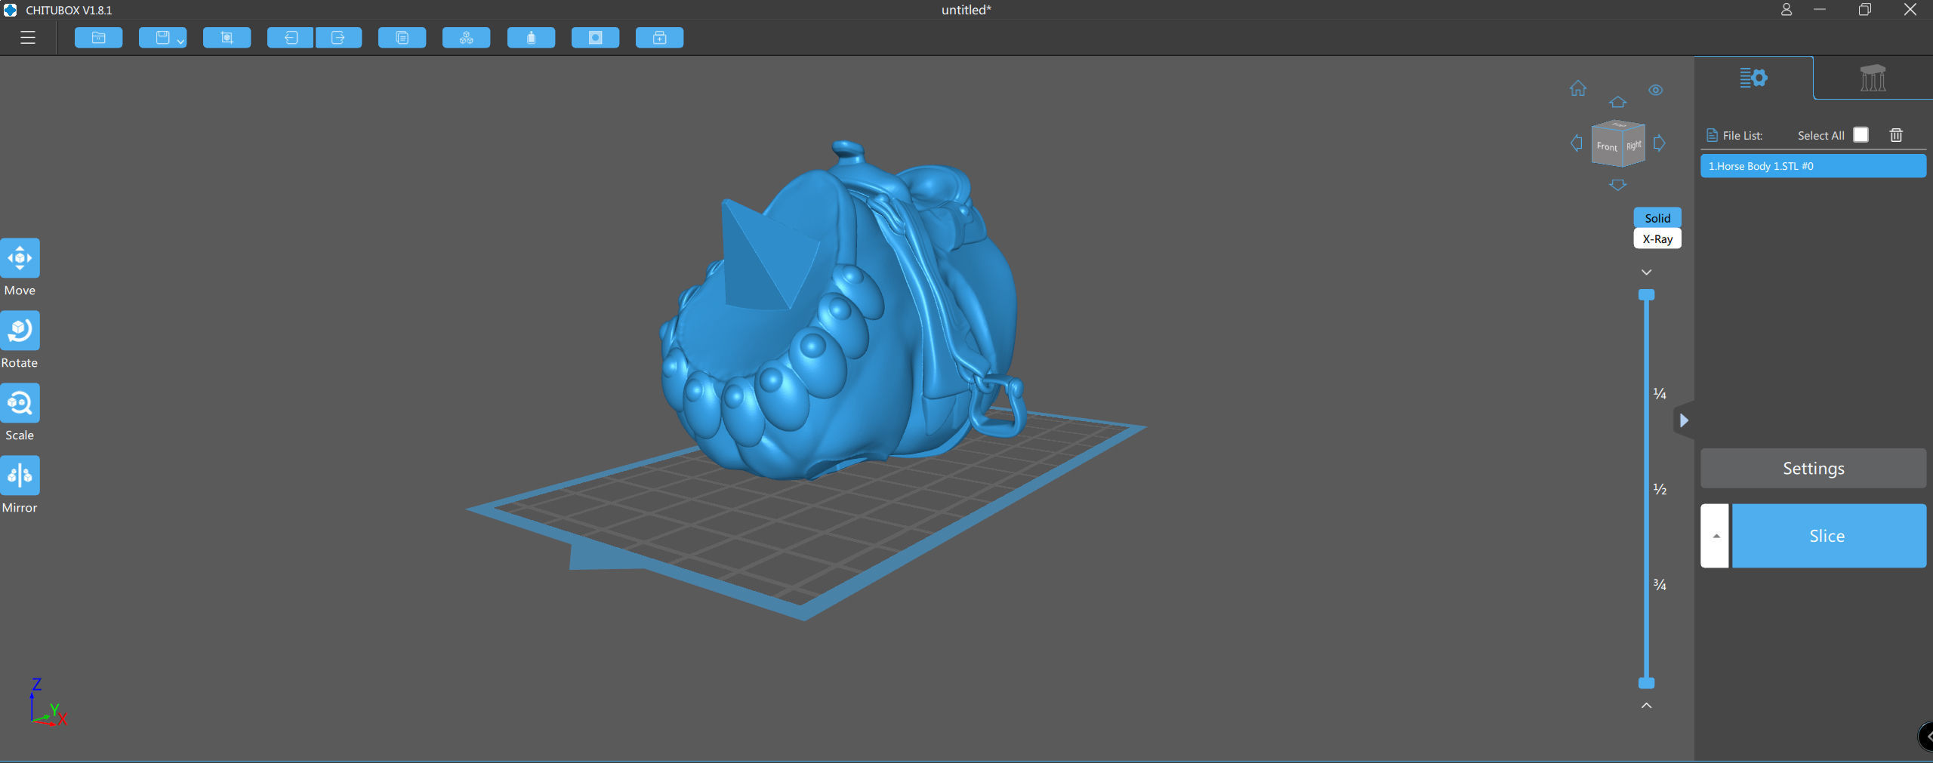The height and width of the screenshot is (763, 1933).
Task: Click the Screenshot capture toolbar icon
Action: coord(227,38)
